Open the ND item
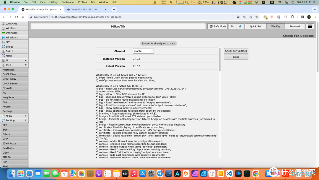Image resolution: width=319 pixels, height=180 pixels. [x=14, y=93]
